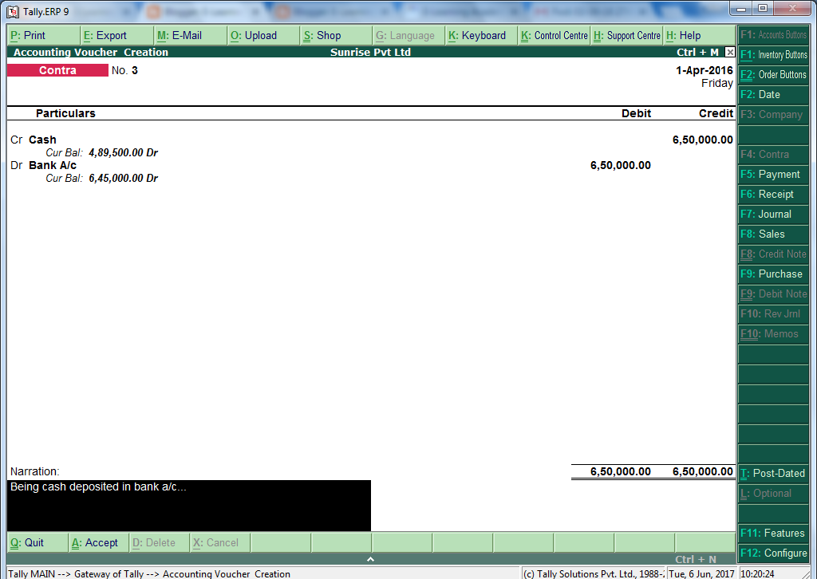Open F10 Memos list
The width and height of the screenshot is (817, 579).
(772, 333)
